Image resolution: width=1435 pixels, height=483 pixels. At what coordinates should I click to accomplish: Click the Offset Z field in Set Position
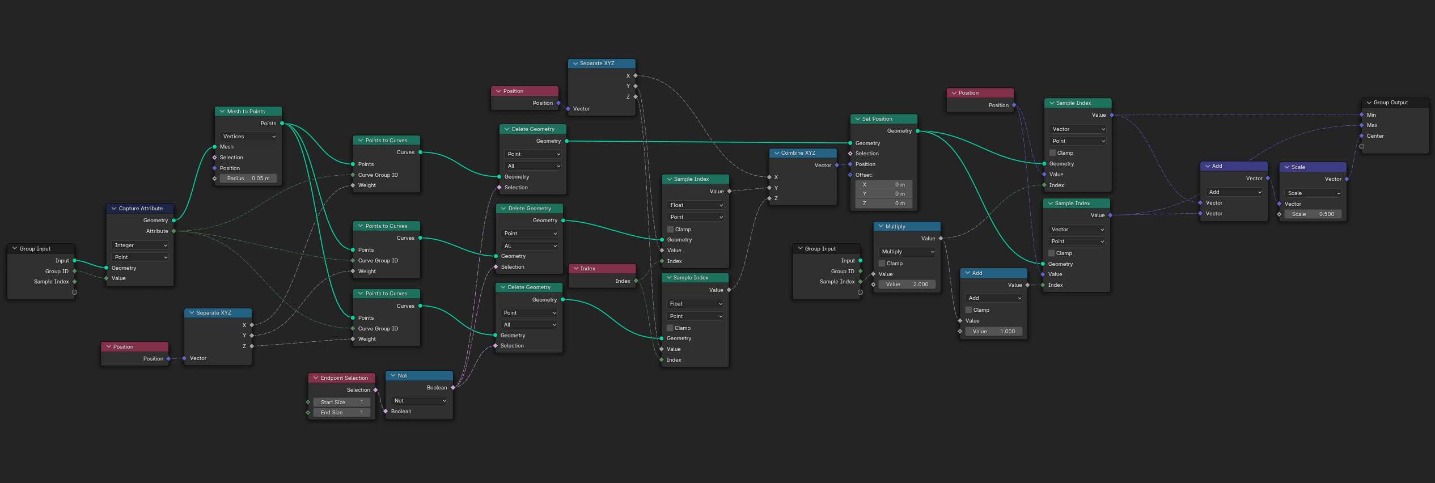click(x=884, y=204)
